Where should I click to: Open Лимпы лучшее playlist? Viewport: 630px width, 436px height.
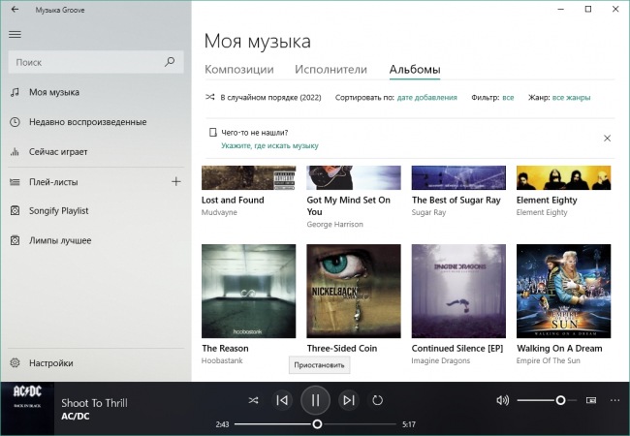tap(60, 240)
